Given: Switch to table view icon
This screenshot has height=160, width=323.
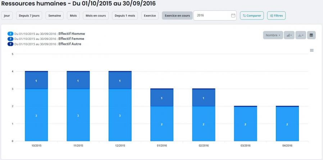Looking at the screenshot, I should (x=311, y=35).
